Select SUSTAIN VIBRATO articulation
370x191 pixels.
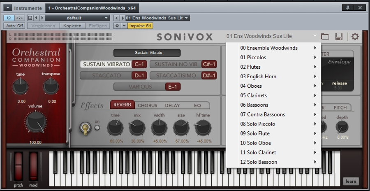point(113,64)
